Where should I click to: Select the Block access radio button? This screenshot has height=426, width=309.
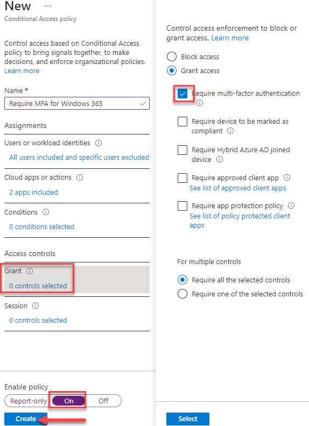172,56
